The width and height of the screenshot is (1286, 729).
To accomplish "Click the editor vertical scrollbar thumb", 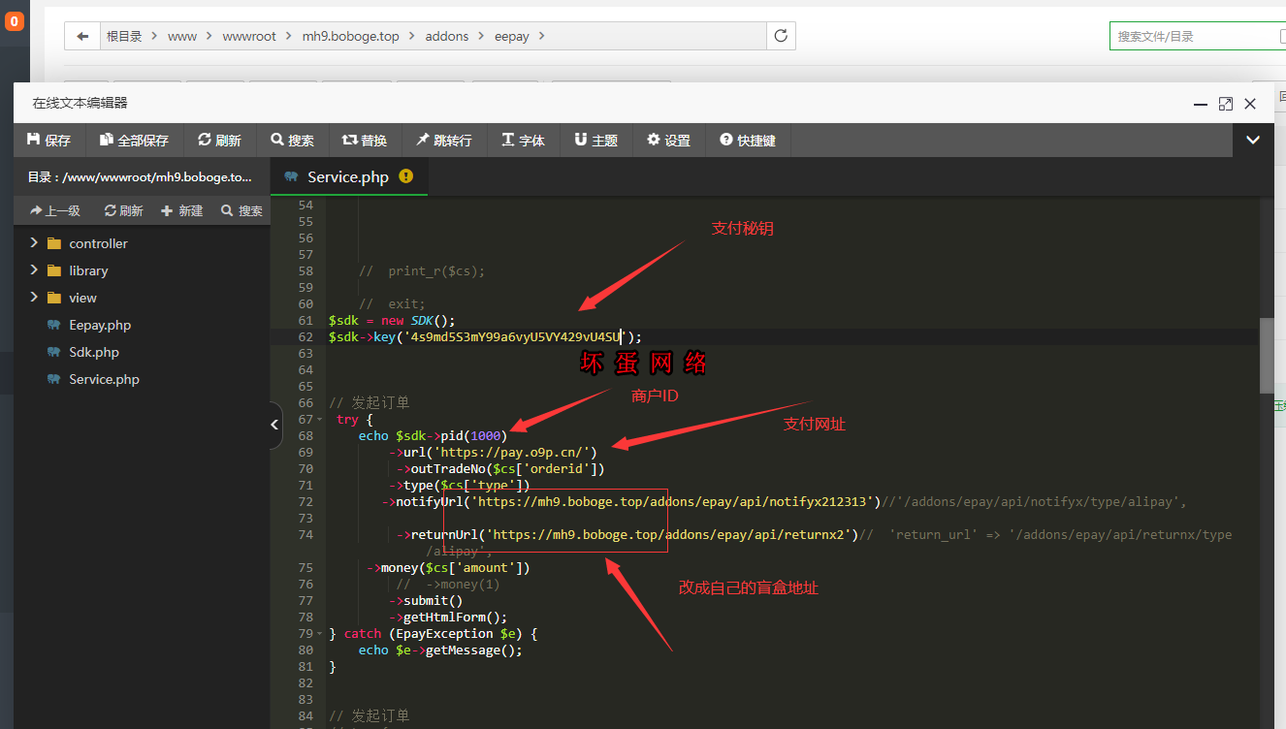I will 1266,355.
